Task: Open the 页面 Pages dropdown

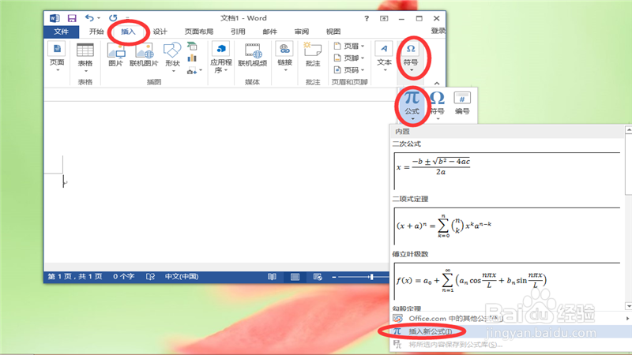Action: click(57, 57)
